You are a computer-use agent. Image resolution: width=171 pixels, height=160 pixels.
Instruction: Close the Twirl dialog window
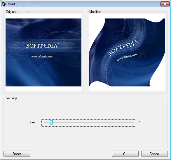pyautogui.click(x=165, y=4)
